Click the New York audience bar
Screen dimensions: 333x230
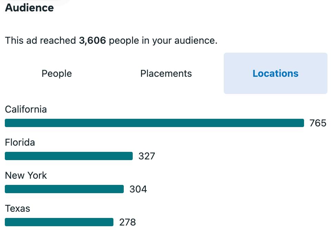[x=64, y=189]
